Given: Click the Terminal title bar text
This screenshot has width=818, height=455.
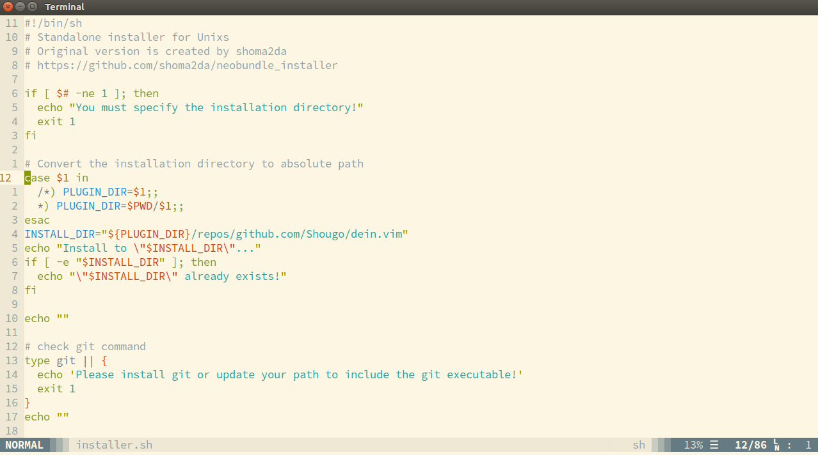Looking at the screenshot, I should tap(65, 7).
